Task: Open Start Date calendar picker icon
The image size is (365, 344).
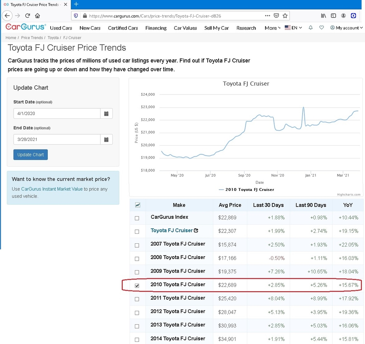Action: coord(106,113)
